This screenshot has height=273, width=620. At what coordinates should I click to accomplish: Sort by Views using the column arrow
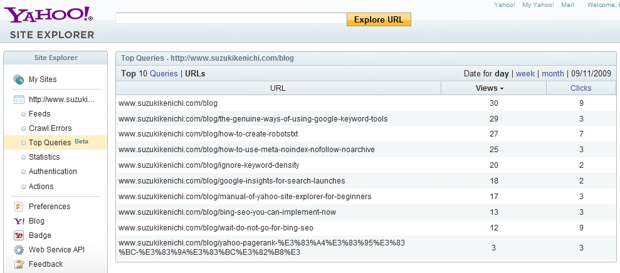502,89
